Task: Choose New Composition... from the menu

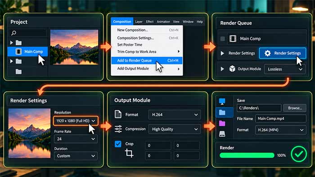Action: click(x=147, y=30)
